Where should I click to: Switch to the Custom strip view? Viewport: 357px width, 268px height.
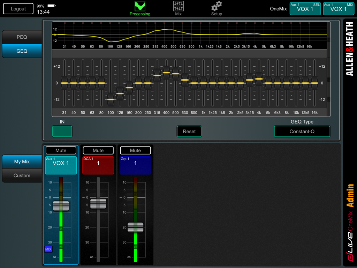22,176
